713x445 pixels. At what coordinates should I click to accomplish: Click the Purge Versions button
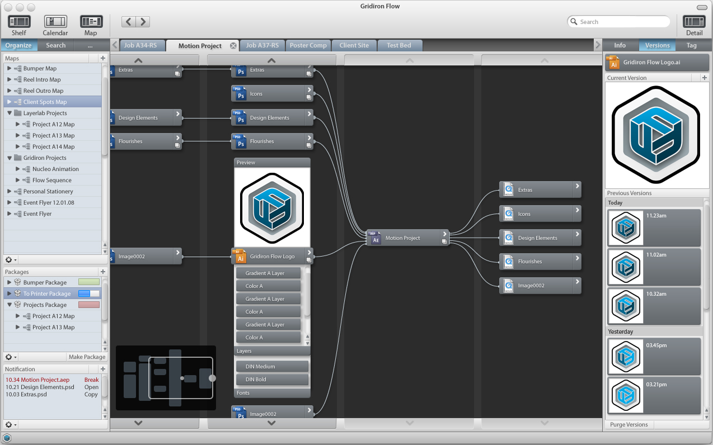coord(628,424)
